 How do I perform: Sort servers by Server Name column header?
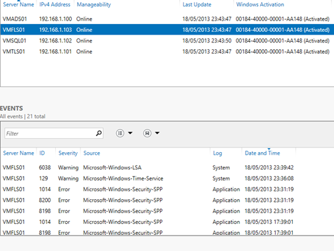click(19, 5)
